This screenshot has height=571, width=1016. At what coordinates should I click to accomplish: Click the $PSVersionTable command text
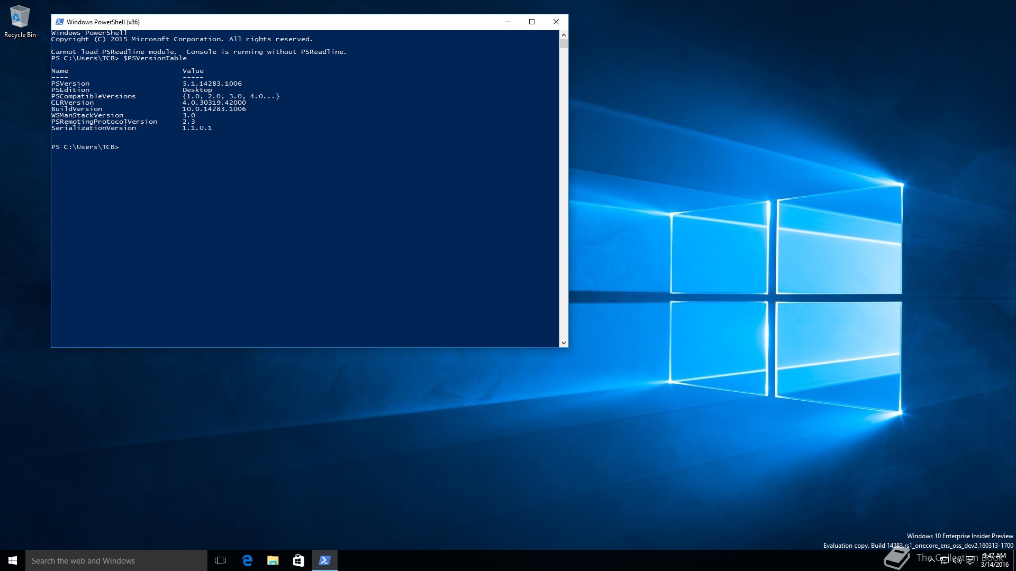pos(155,58)
